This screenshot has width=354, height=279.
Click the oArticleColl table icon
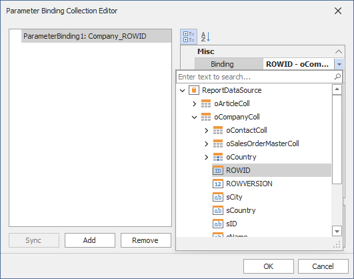tap(206, 103)
